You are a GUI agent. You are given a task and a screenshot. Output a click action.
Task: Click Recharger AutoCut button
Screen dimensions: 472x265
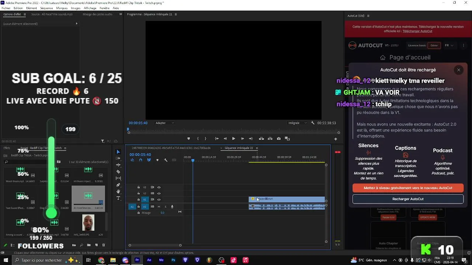point(408,199)
